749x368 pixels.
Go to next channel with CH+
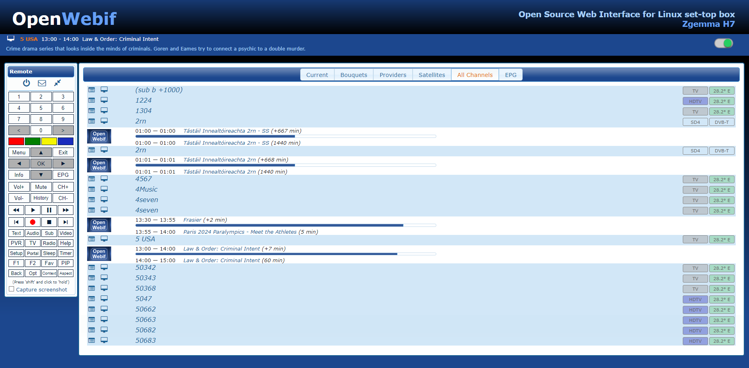coord(63,187)
